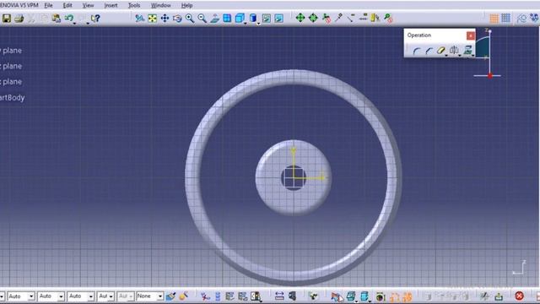Click the Shading view mode cylinder icon

(x=253, y=19)
